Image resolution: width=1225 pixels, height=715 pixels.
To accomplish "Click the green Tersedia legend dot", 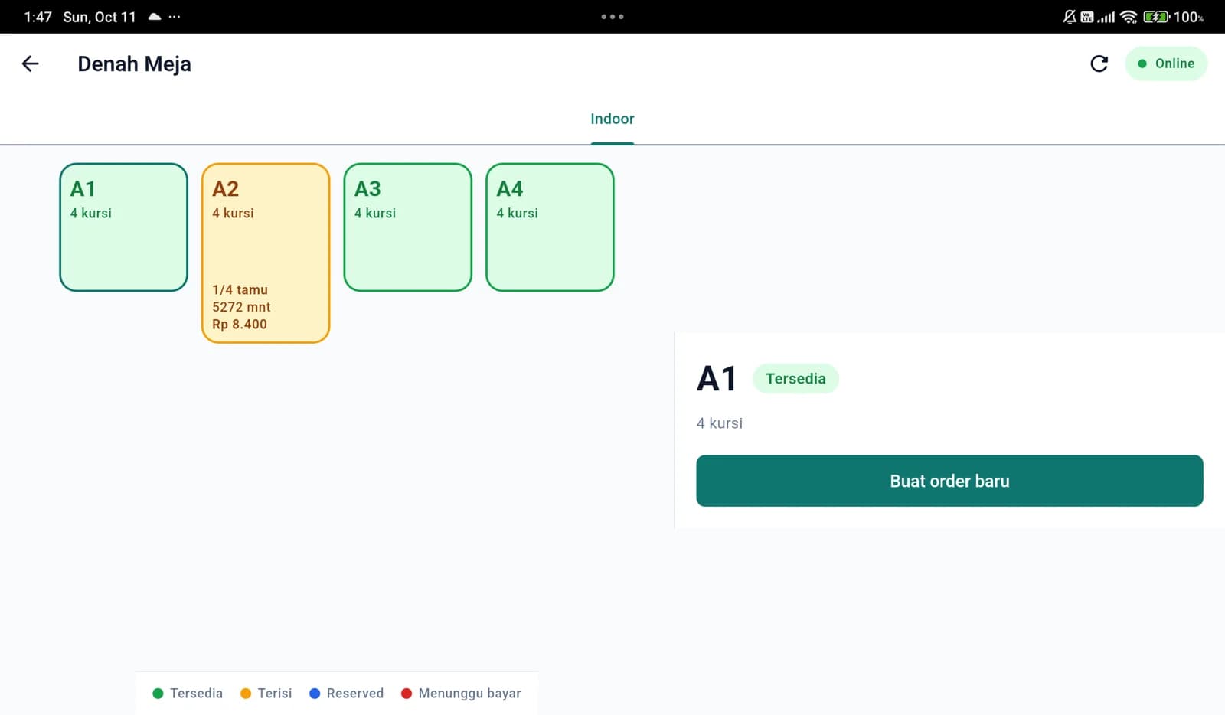I will coord(158,694).
